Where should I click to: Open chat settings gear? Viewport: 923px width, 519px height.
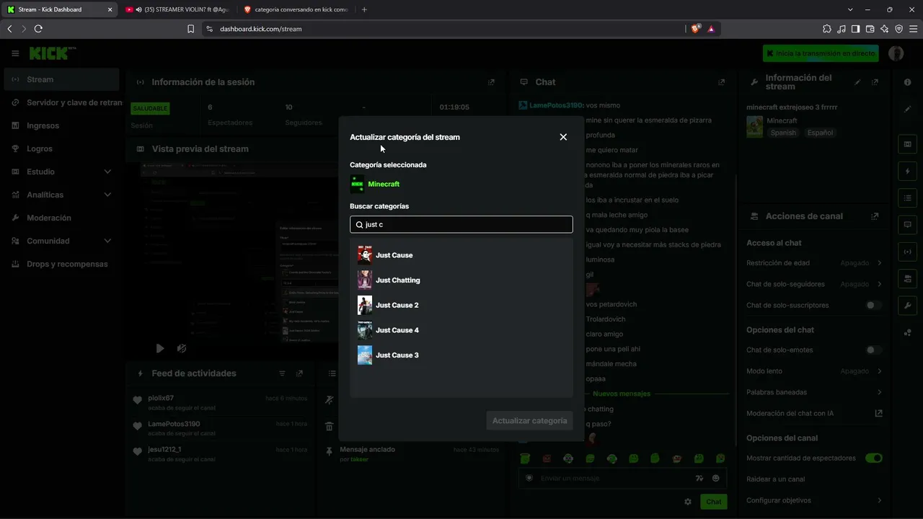688,502
